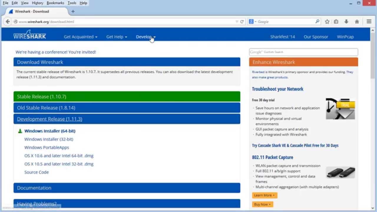Screen dimensions: 377x212
Task: Open the Develop dropdown menu
Action: tap(146, 37)
